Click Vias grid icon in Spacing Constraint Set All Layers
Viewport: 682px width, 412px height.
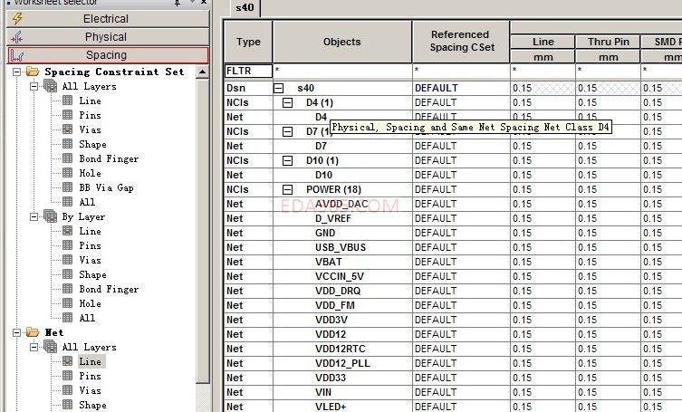[67, 129]
